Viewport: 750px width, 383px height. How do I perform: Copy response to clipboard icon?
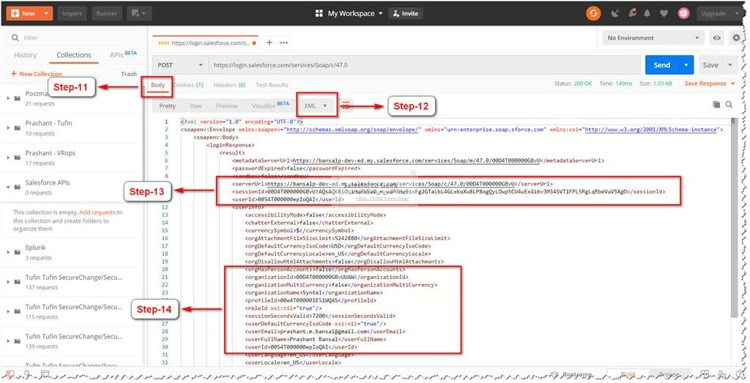[x=716, y=104]
